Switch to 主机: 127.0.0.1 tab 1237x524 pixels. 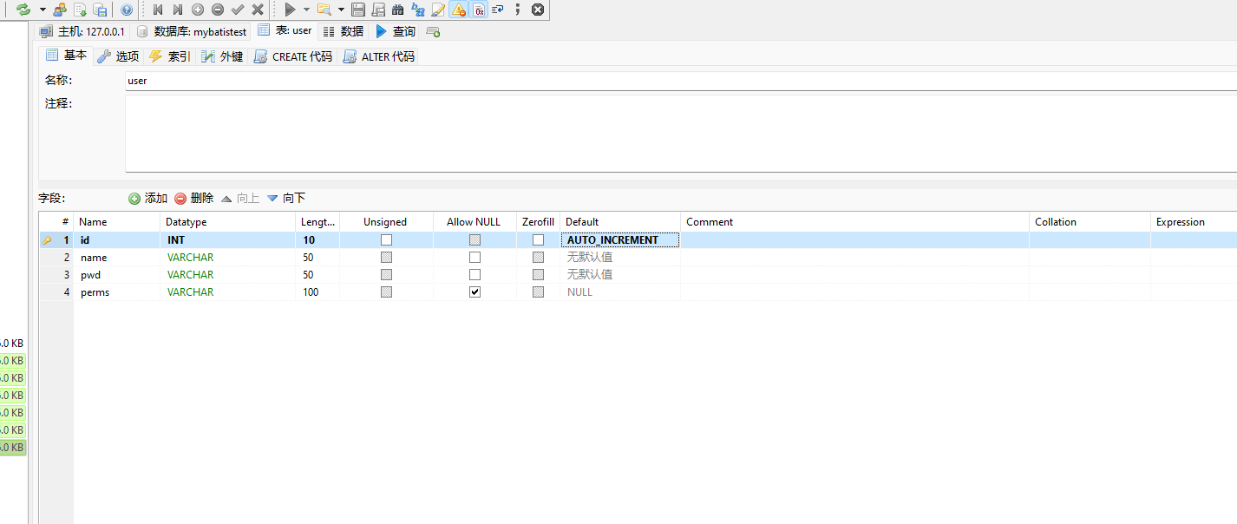point(82,31)
